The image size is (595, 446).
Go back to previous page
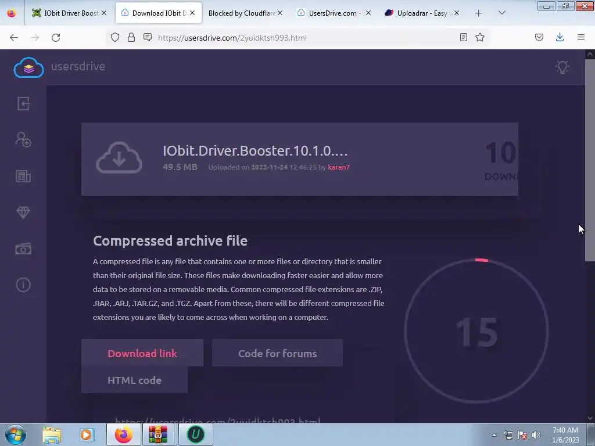tap(14, 38)
